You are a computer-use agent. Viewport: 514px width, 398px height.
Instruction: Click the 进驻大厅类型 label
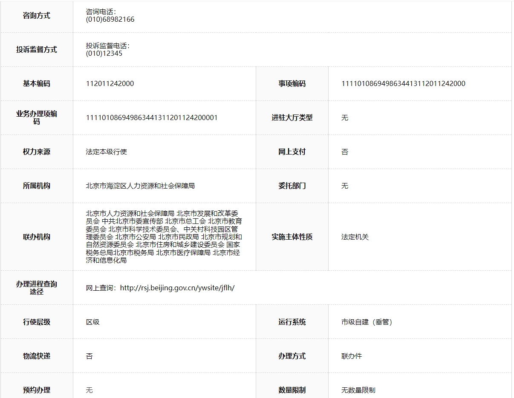pyautogui.click(x=292, y=118)
